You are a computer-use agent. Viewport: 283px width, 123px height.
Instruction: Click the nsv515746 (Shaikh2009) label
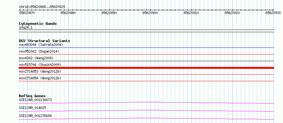pos(40,65)
